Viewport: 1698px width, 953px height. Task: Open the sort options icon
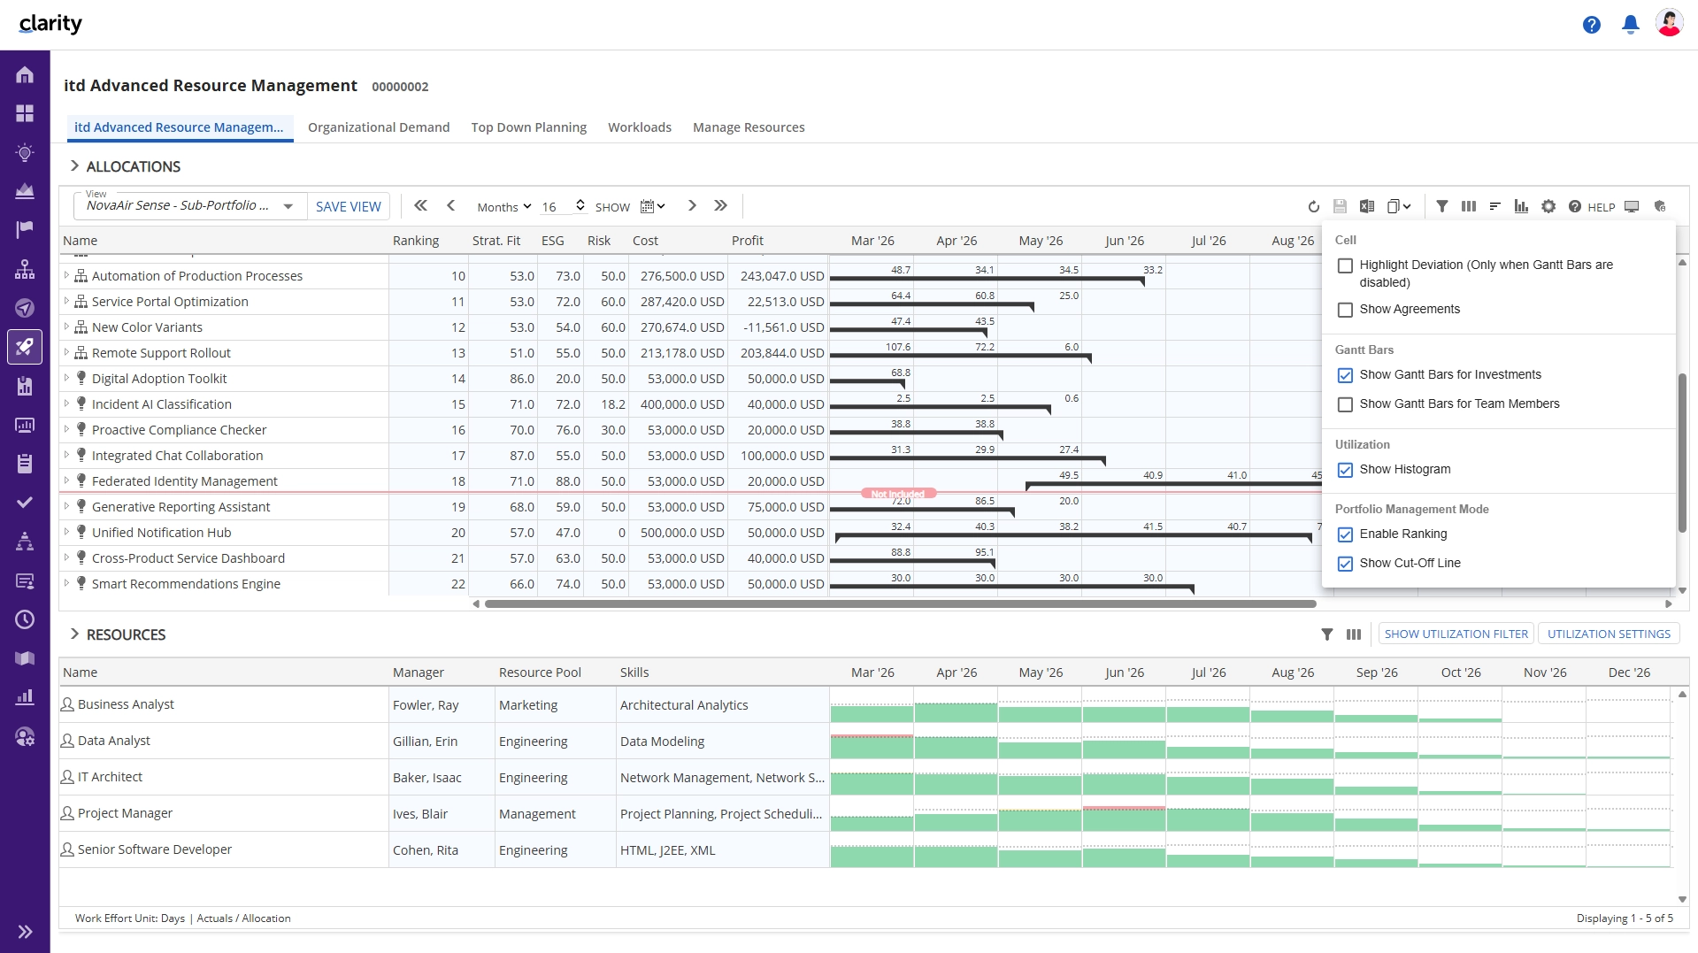(1495, 206)
